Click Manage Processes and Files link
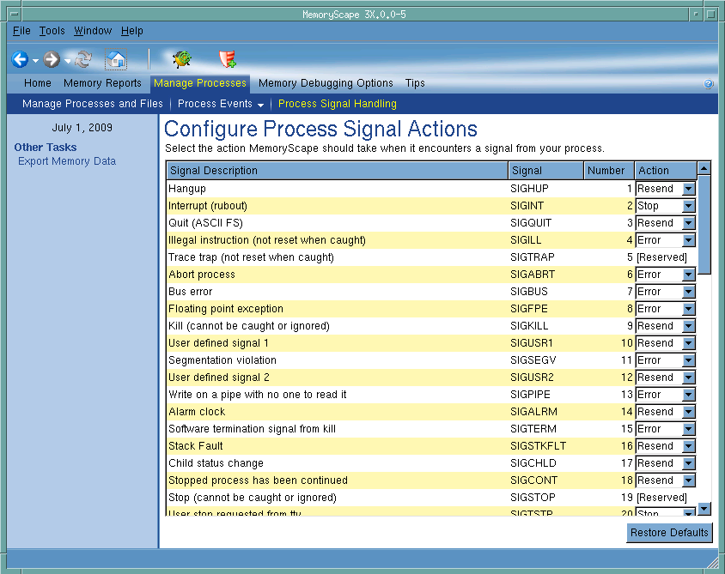 tap(93, 104)
